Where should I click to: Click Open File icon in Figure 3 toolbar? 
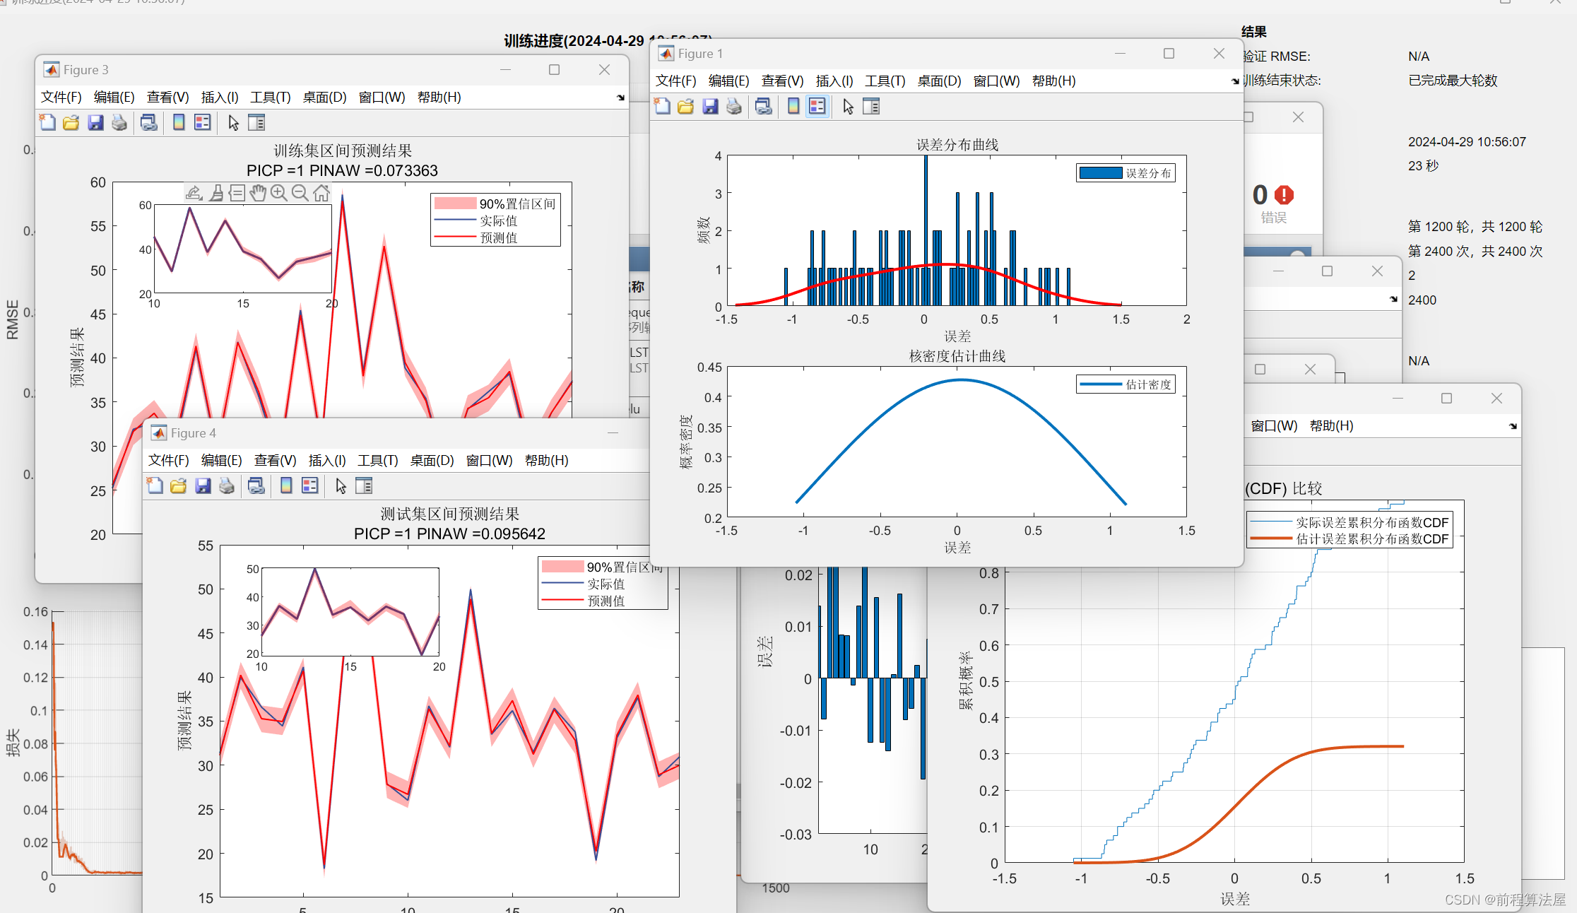[x=71, y=122]
